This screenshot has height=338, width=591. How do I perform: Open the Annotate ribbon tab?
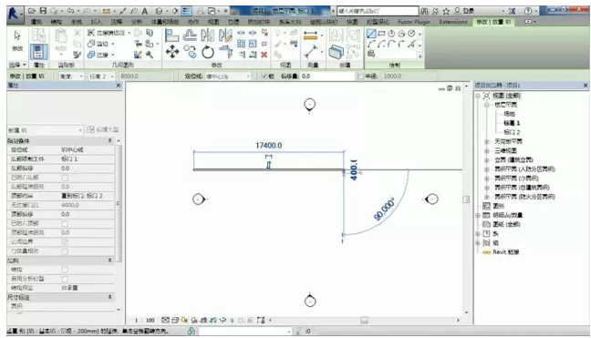[x=117, y=22]
